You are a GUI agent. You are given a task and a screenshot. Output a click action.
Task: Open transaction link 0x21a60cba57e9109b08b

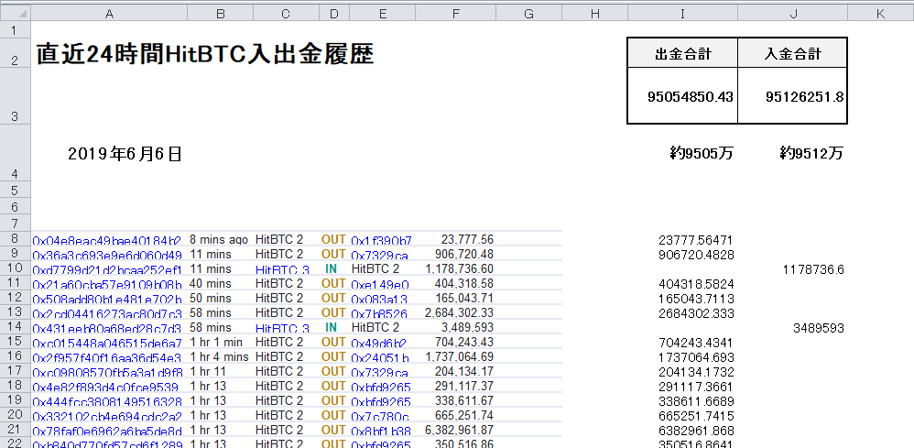(106, 284)
